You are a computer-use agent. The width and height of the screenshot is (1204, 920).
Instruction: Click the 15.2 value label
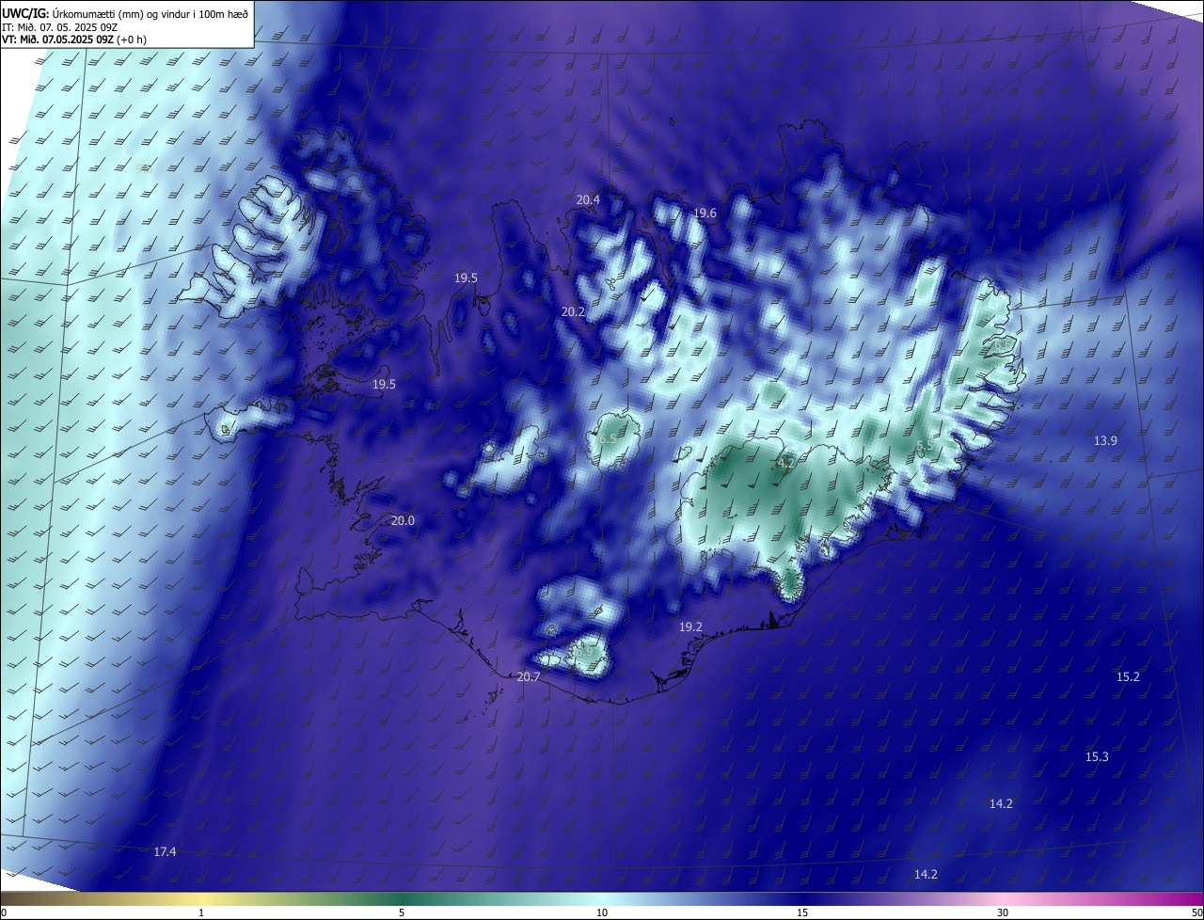click(1128, 677)
